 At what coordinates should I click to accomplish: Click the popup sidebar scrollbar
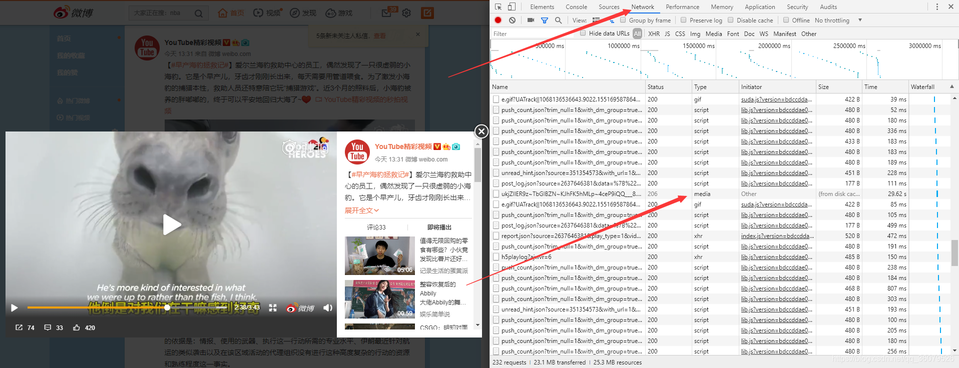(477, 165)
